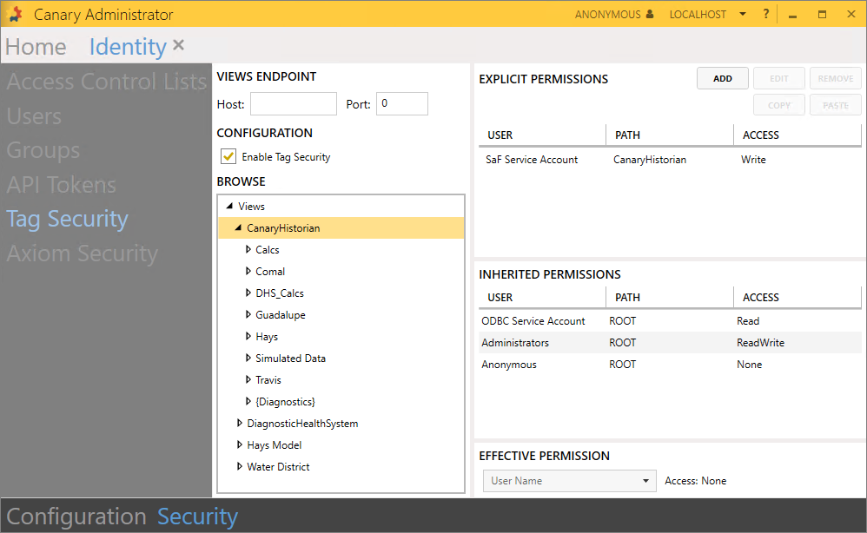The width and height of the screenshot is (867, 533).
Task: Select the Hays Model tree item
Action: [275, 445]
